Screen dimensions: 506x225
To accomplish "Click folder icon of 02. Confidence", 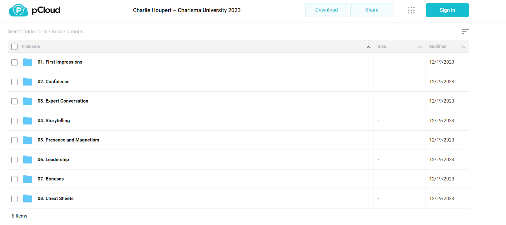I will [x=27, y=82].
